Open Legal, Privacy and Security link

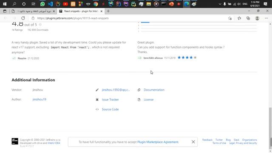pyautogui.click(x=243, y=143)
